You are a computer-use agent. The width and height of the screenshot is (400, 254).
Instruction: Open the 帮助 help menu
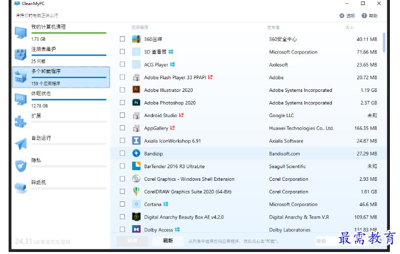pos(370,16)
